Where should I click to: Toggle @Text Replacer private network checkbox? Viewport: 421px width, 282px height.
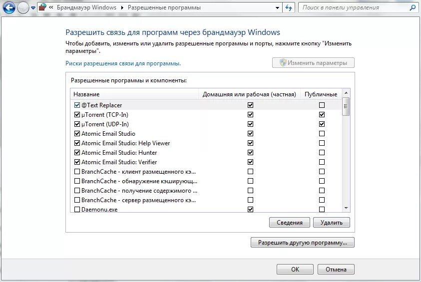pyautogui.click(x=250, y=105)
